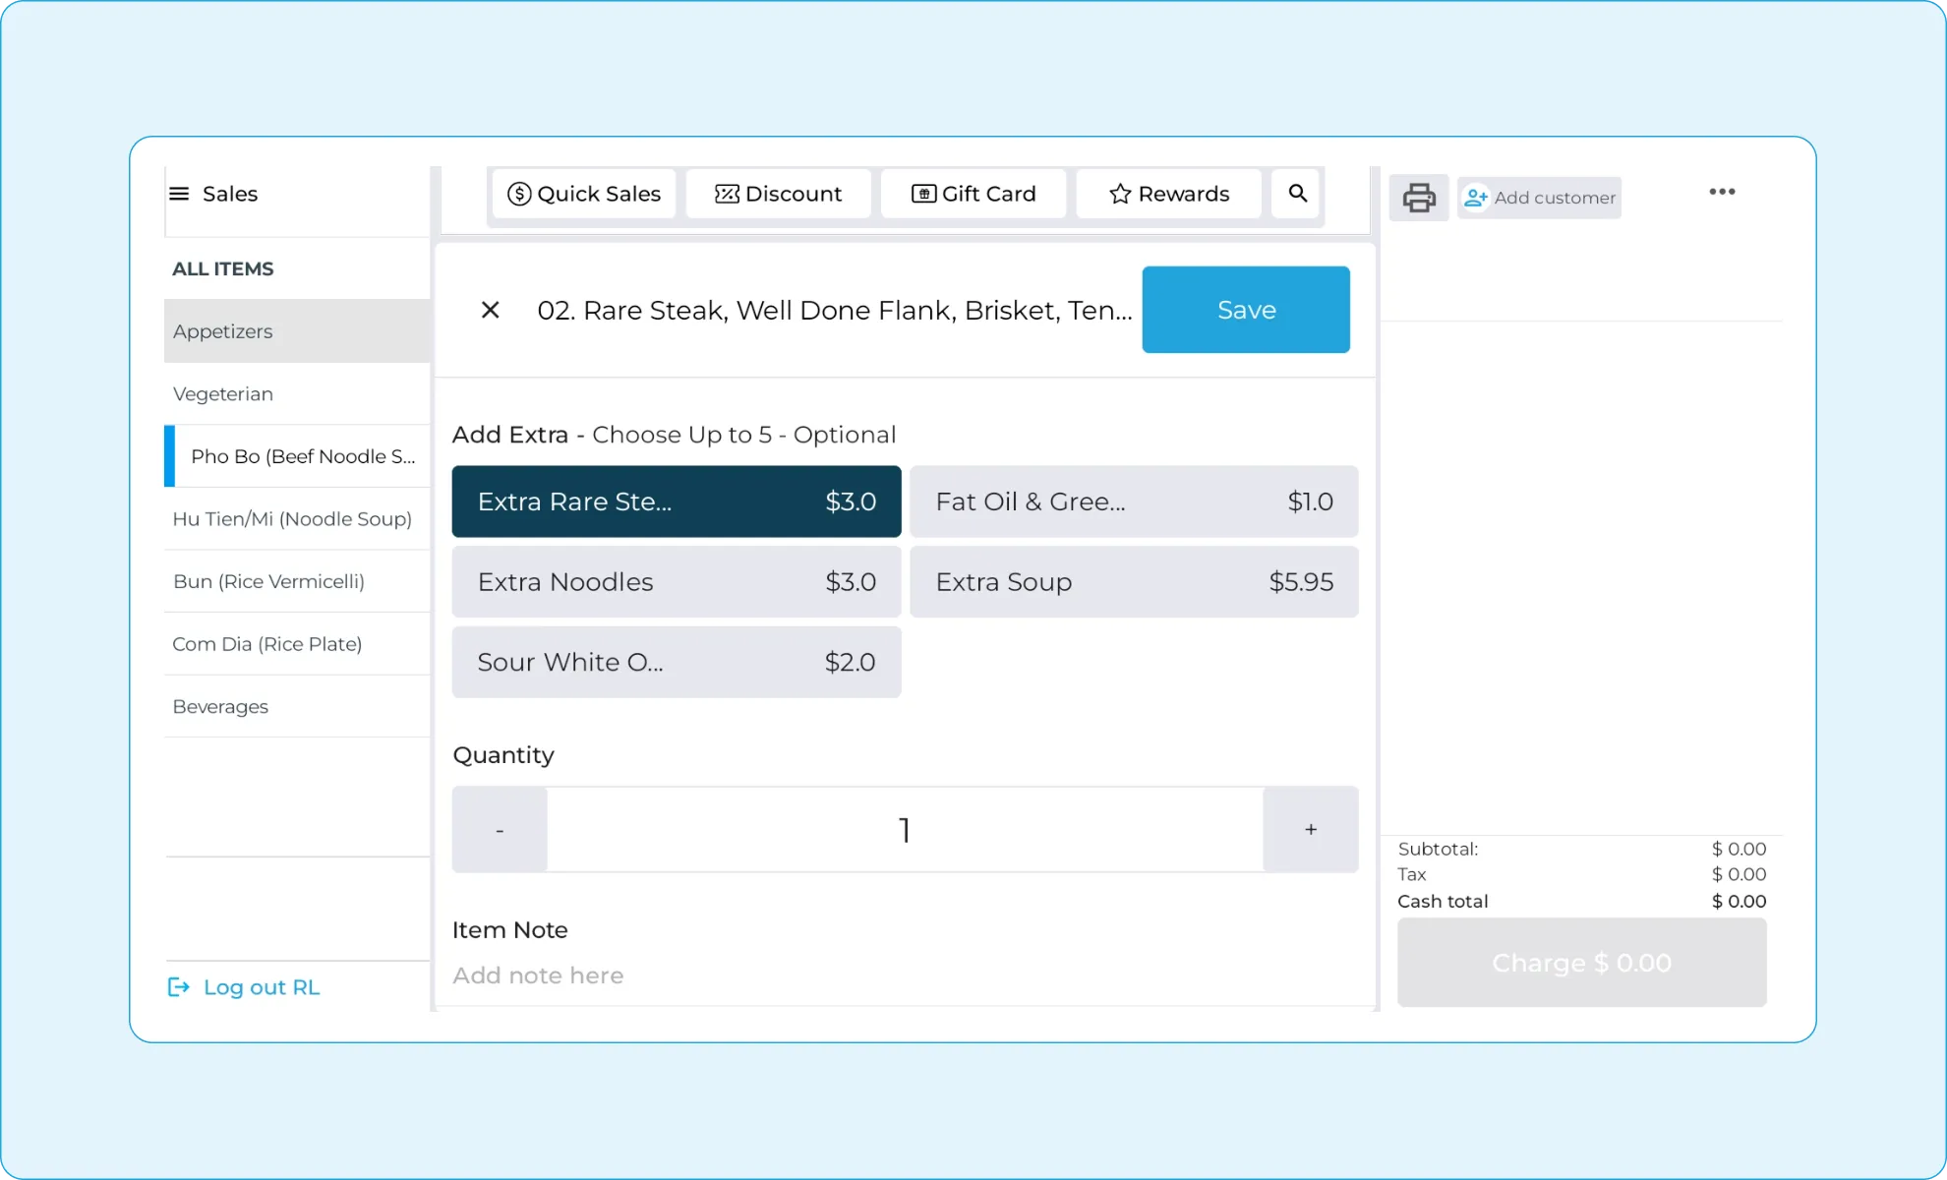Click the search magnifier icon
Viewport: 1947px width, 1180px height.
[x=1297, y=194]
